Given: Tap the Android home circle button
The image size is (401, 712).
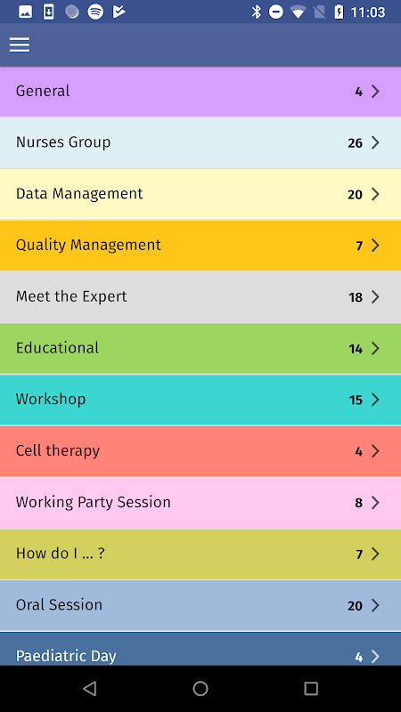Looking at the screenshot, I should [x=200, y=688].
